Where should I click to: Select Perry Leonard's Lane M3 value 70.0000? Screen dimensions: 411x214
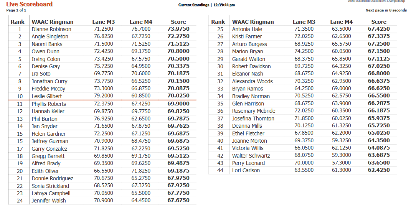point(304,163)
